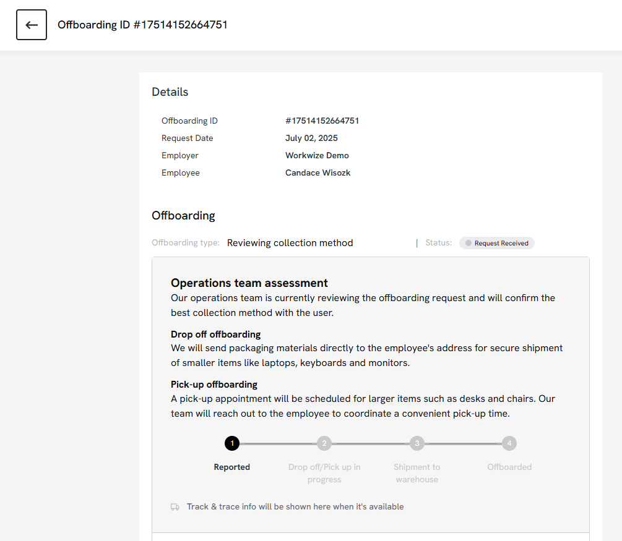
Task: Click the July 02, 2025 request date
Action: [x=311, y=138]
